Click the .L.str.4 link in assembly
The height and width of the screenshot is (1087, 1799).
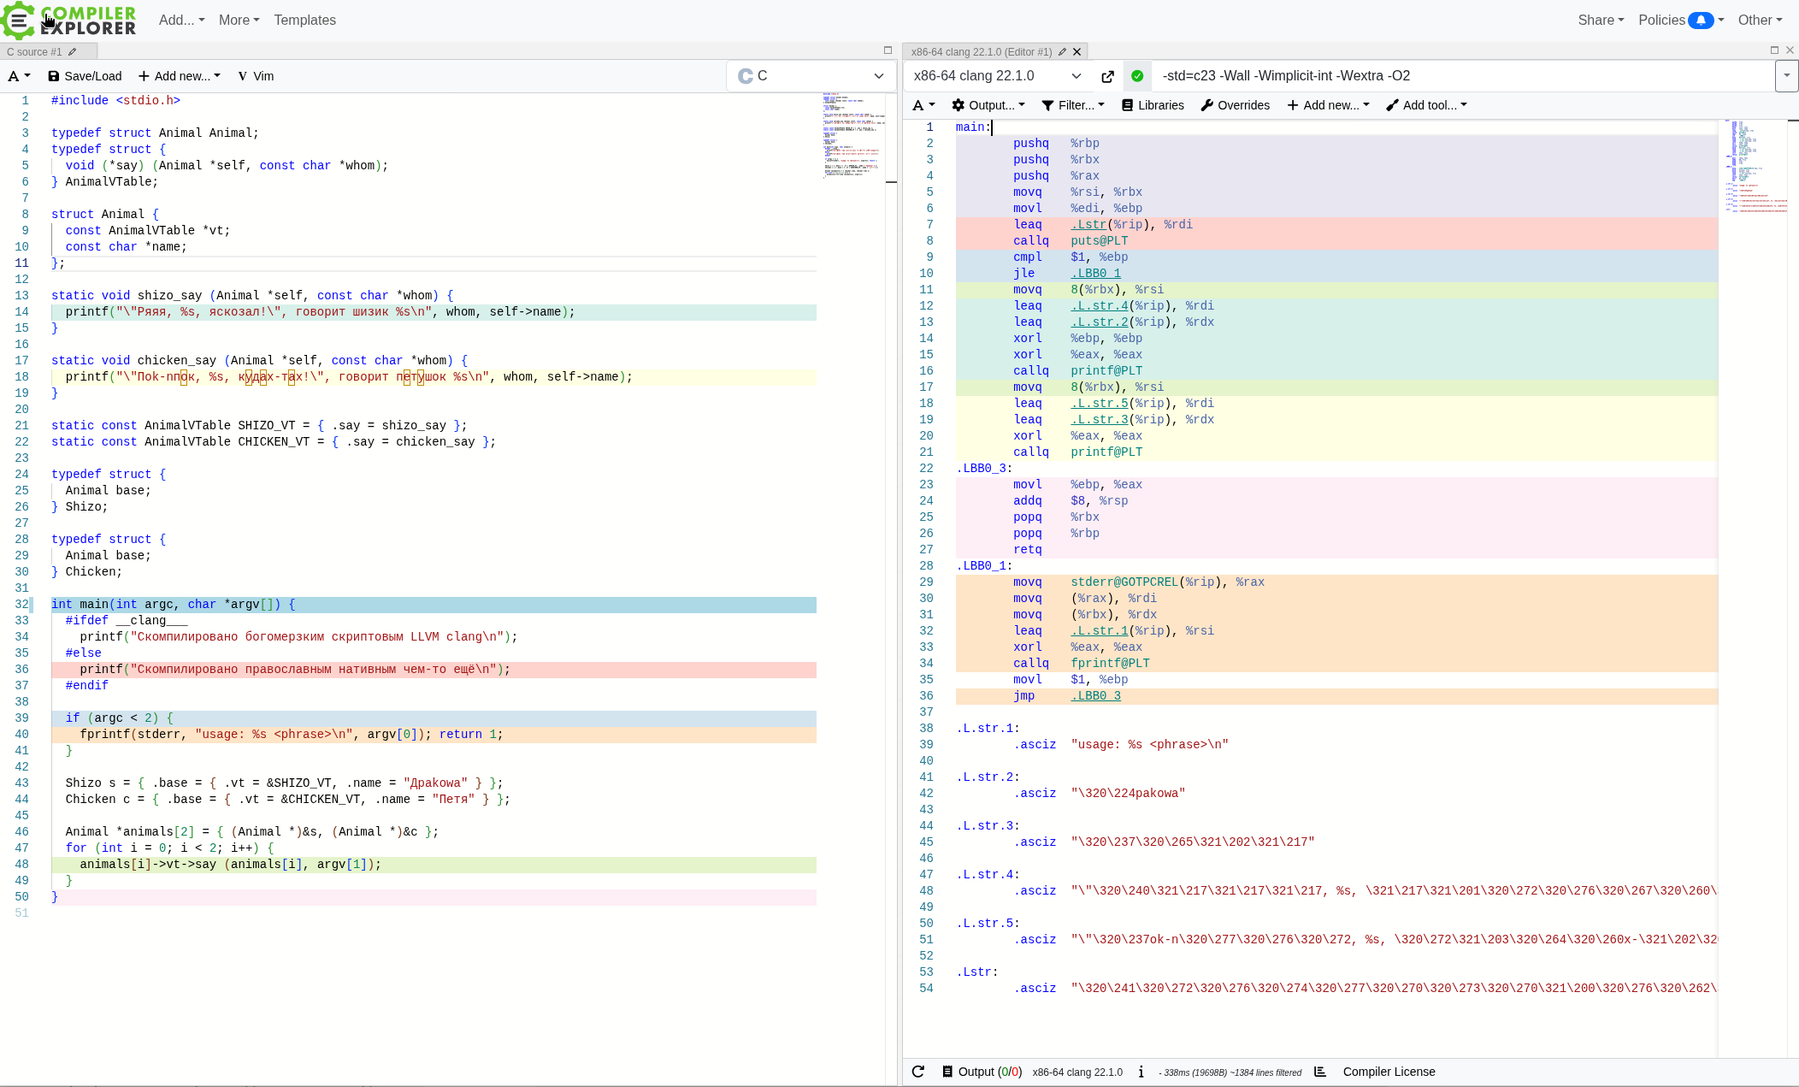pos(1100,306)
